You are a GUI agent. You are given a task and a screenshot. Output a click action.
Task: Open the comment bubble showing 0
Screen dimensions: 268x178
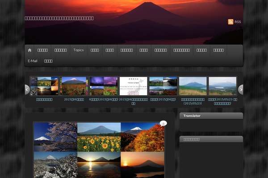(163, 124)
